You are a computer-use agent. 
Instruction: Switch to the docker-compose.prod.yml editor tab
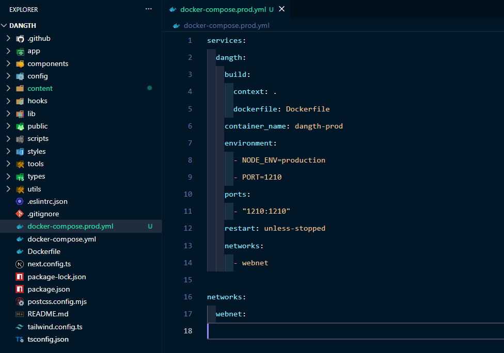point(222,9)
